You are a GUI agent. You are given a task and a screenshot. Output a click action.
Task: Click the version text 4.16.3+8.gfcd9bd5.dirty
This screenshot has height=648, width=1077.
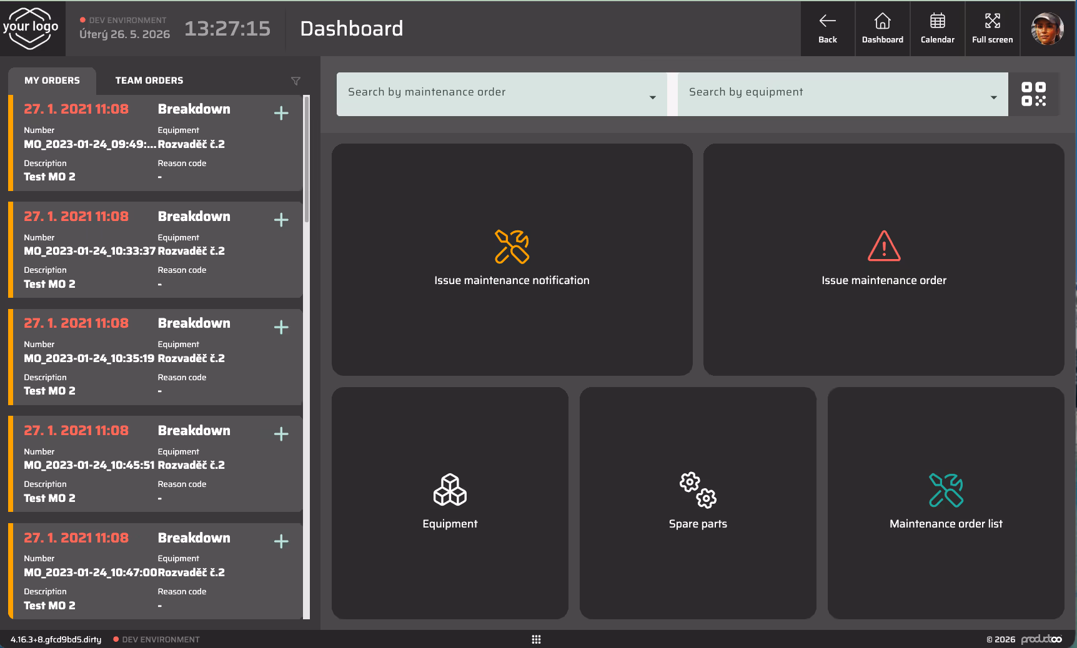tap(56, 639)
